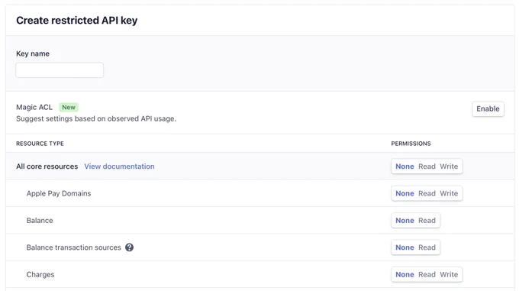Screen dimensions: 519x291
Task: Click the Apple Pay Domains row label
Action: point(59,193)
